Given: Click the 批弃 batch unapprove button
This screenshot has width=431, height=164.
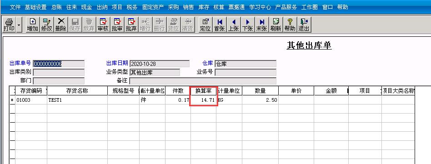Looking at the screenshot, I should pos(131,25).
